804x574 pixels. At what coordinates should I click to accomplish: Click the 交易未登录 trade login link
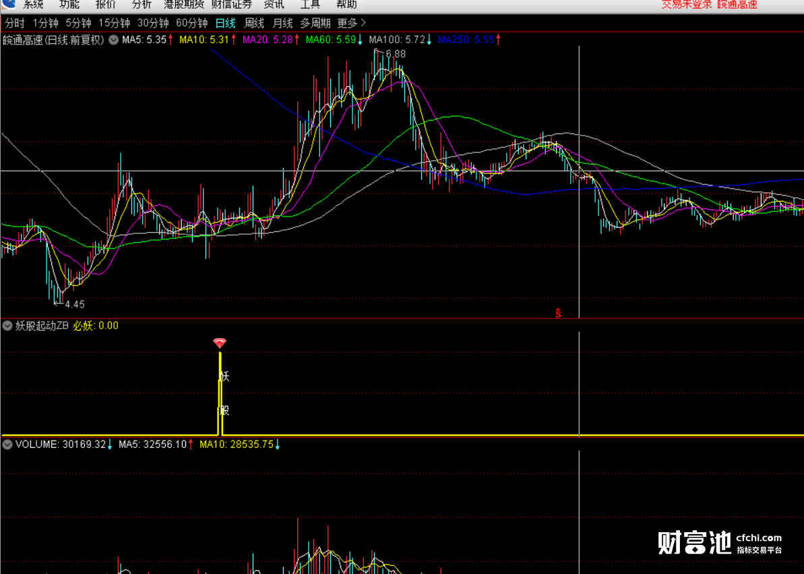pyautogui.click(x=687, y=5)
